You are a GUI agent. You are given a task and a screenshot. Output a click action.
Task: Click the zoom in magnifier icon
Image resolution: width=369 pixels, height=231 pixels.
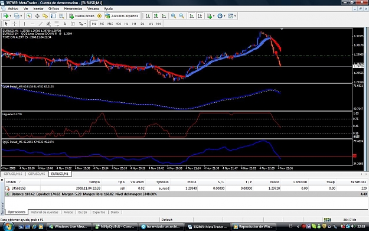tap(174, 16)
